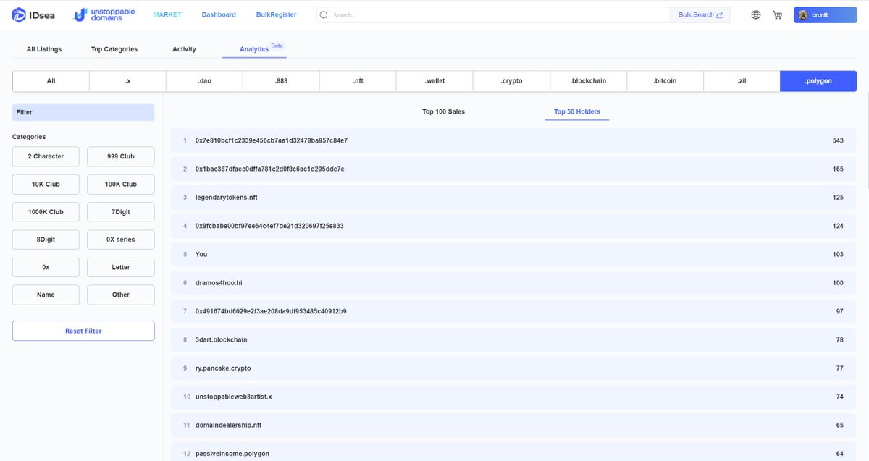869x461 pixels.
Task: Click the IDsea logo icon
Action: coord(16,14)
